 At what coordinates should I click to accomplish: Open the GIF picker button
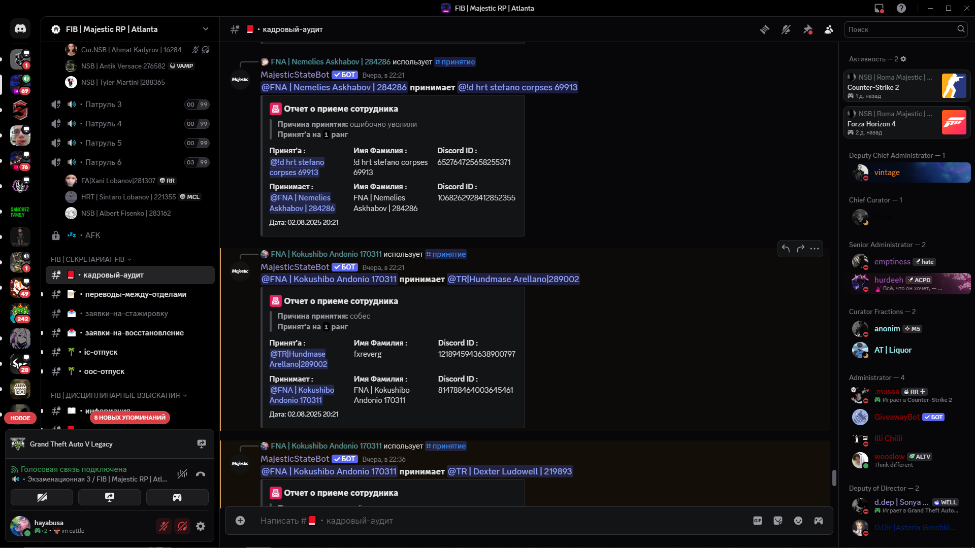pyautogui.click(x=758, y=521)
